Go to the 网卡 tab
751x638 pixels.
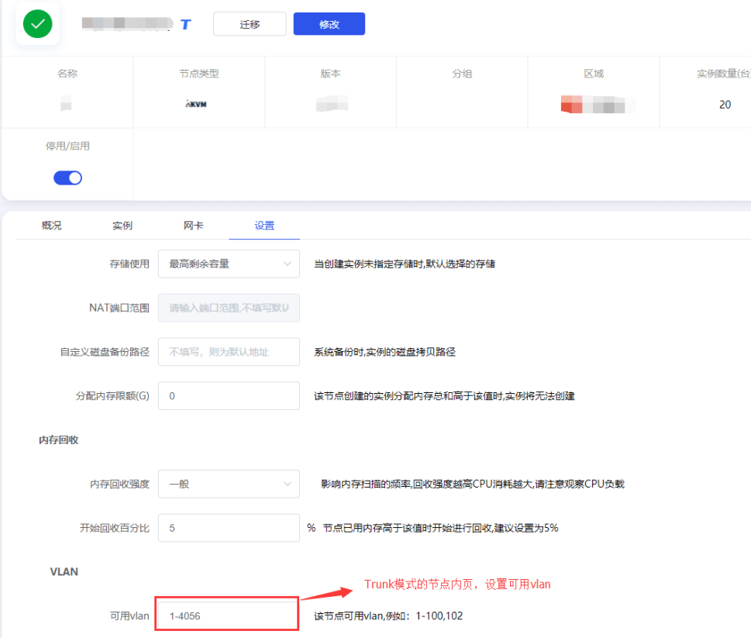(193, 225)
